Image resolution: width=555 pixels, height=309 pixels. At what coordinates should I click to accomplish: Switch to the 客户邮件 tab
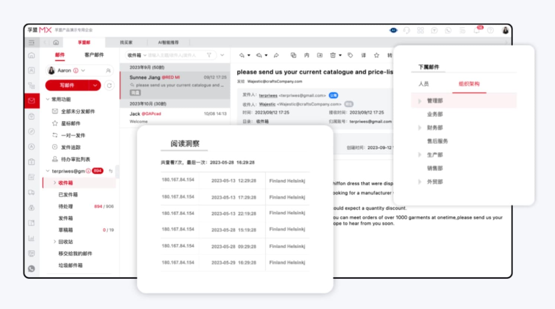coord(94,55)
